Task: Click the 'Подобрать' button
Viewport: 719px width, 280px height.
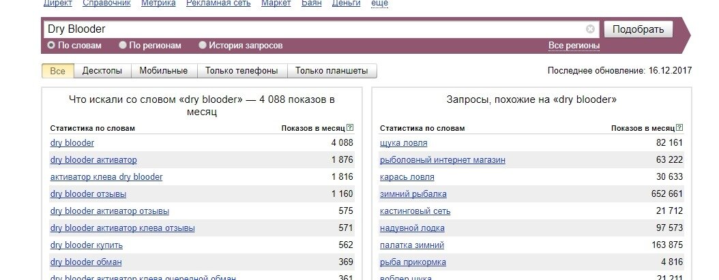Action: (x=638, y=29)
